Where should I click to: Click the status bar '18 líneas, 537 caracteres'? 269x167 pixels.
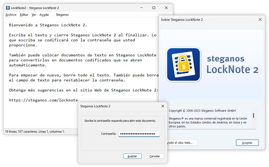[x=35, y=132]
